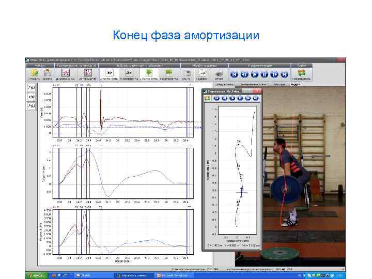
Task: Click the T6 marker in the force graph
Action: (101, 85)
